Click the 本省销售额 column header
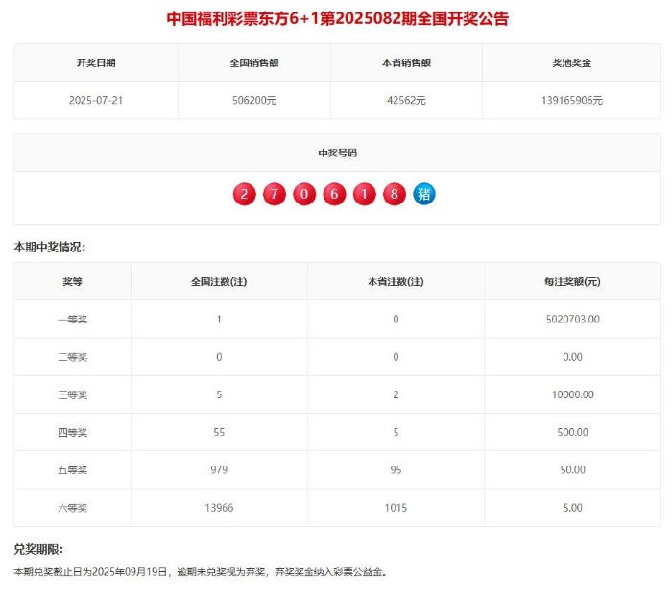 pyautogui.click(x=406, y=63)
